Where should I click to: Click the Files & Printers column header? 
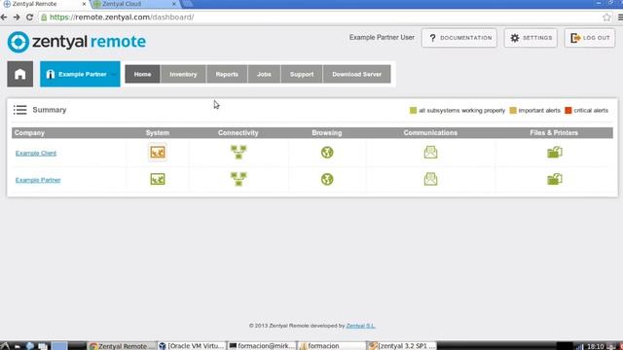tap(554, 133)
